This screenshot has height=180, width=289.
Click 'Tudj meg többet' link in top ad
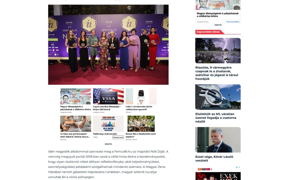233,22
